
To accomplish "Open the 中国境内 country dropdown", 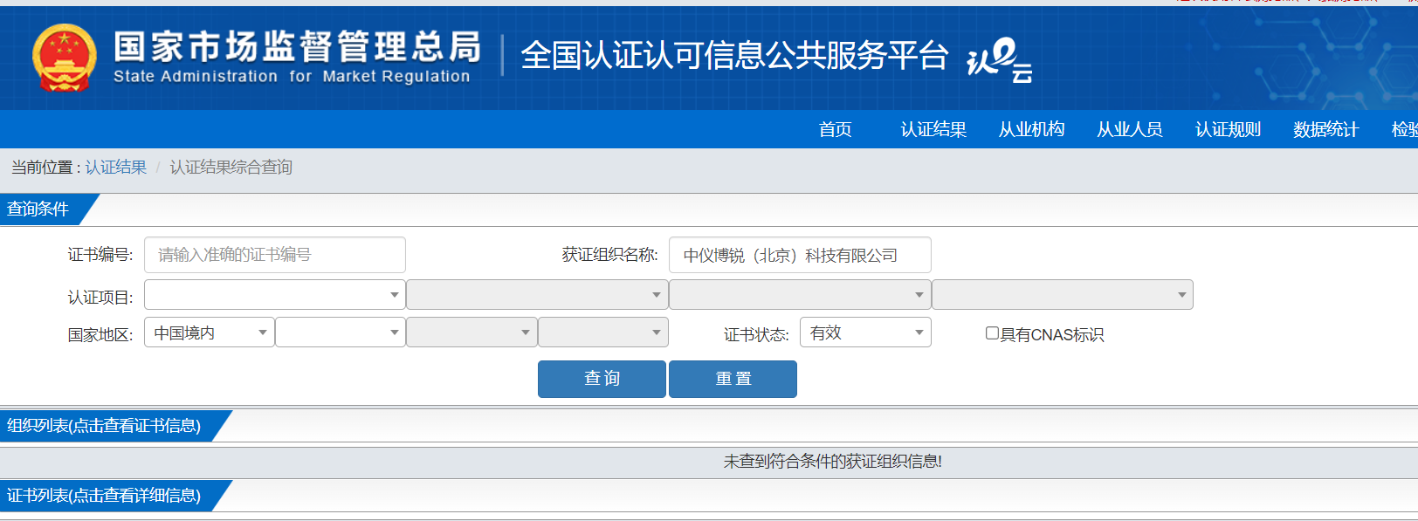I will [210, 332].
